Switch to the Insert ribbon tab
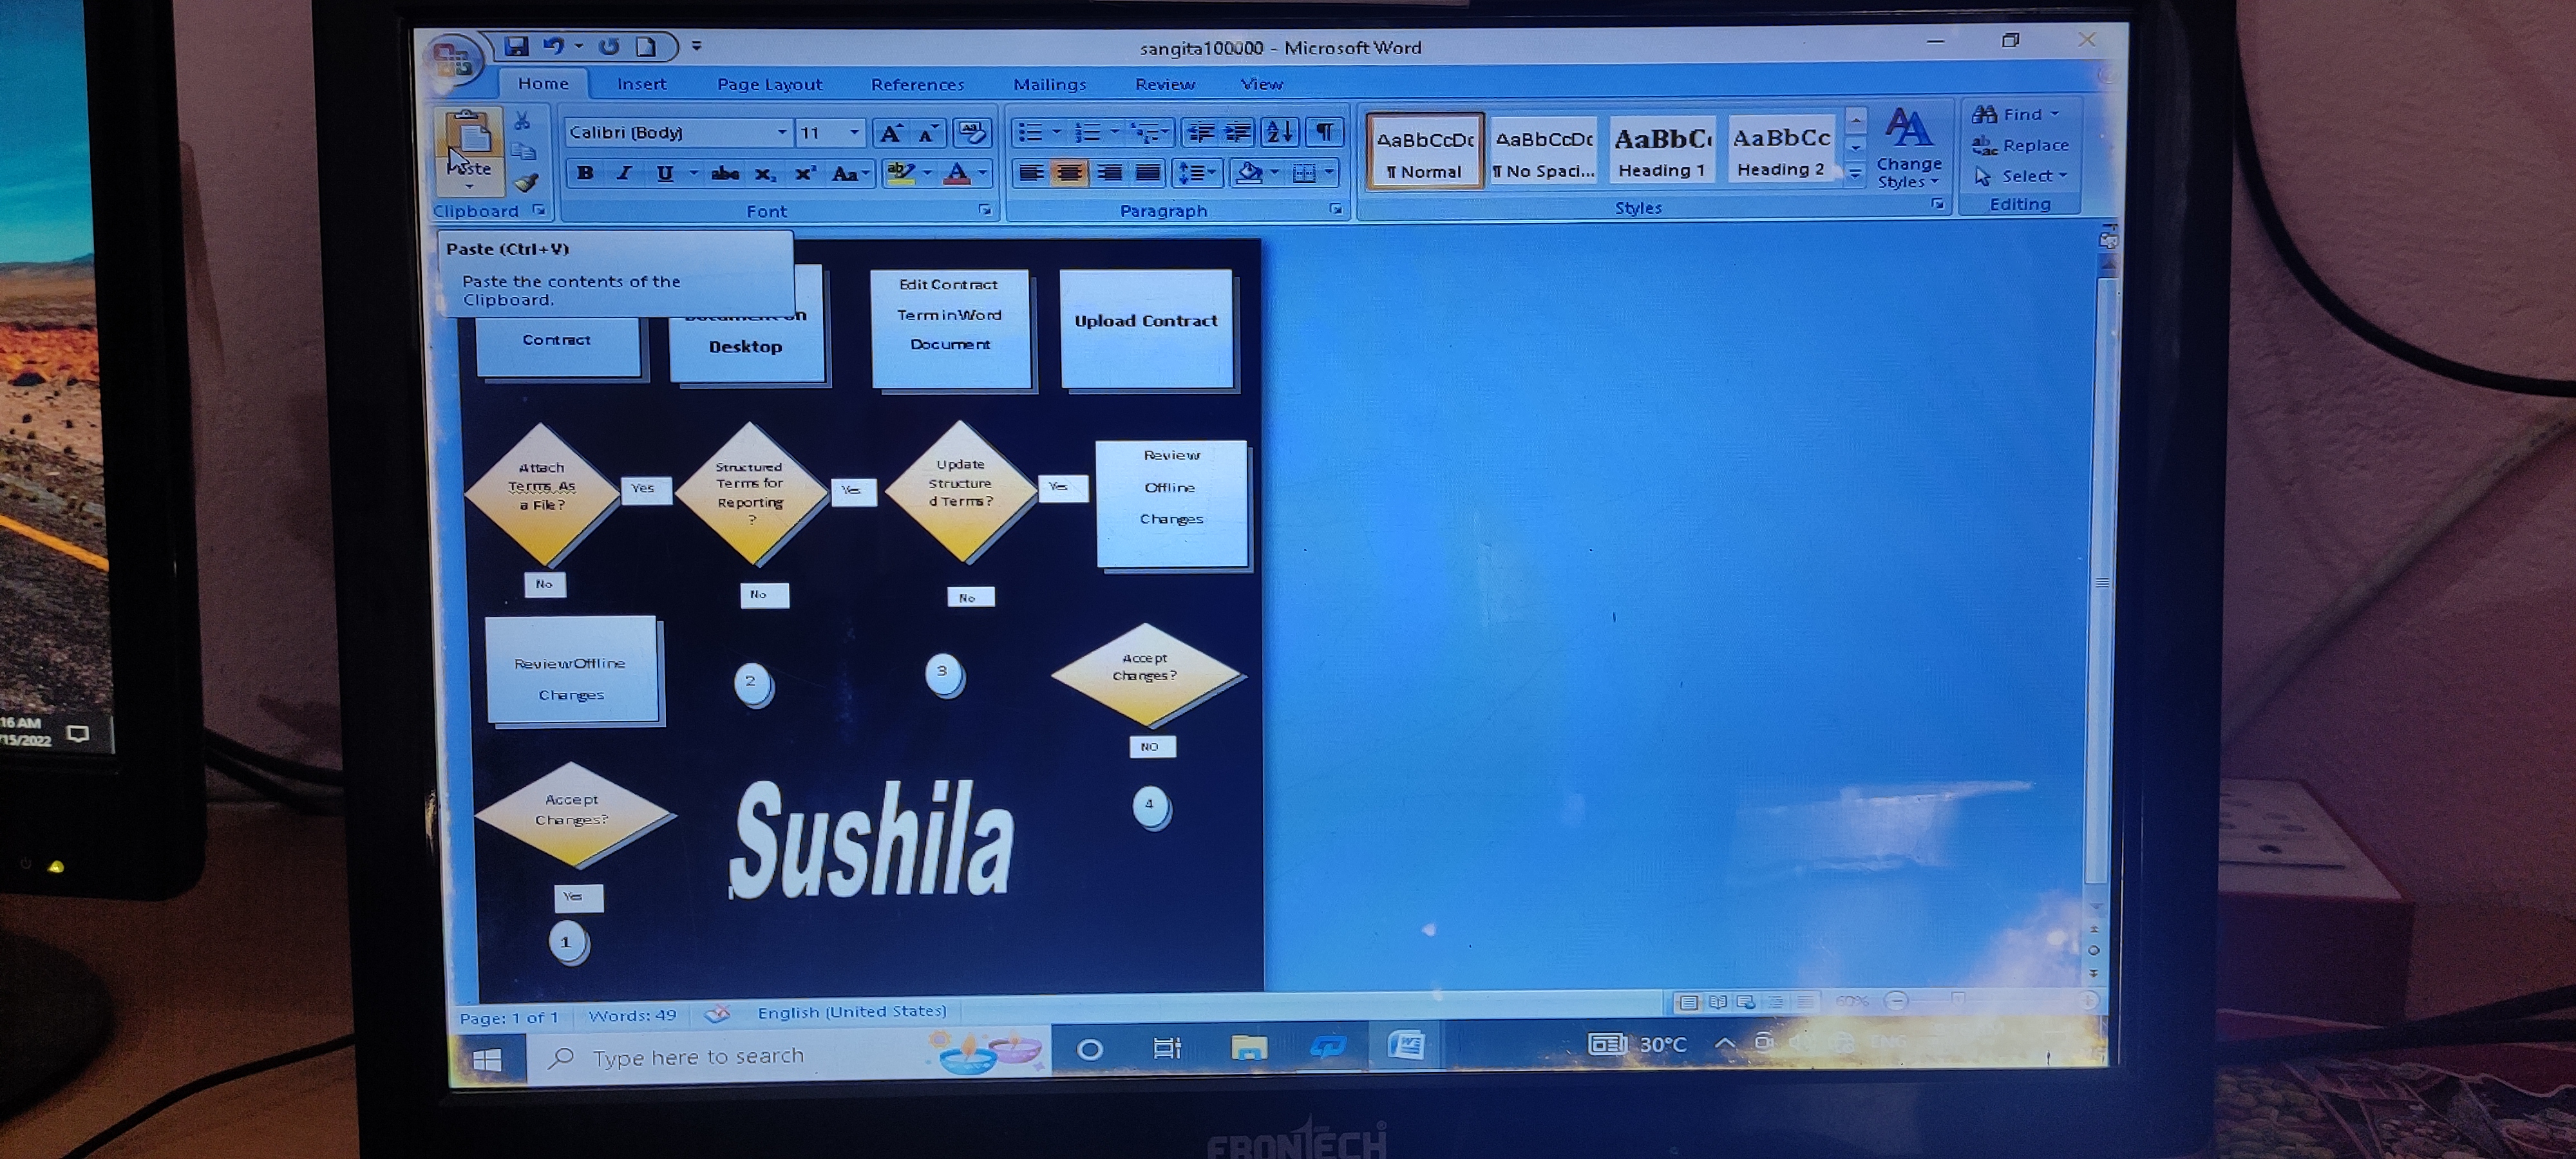This screenshot has width=2576, height=1159. (x=641, y=84)
